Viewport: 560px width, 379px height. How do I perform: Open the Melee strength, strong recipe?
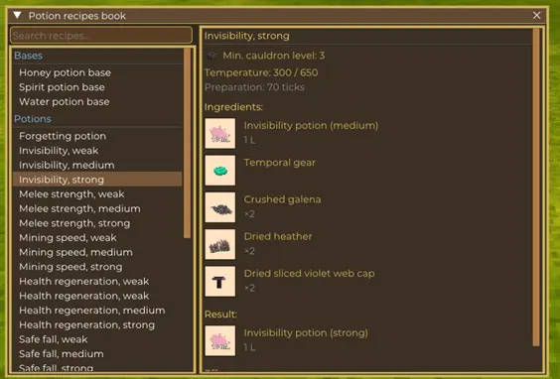(x=97, y=223)
